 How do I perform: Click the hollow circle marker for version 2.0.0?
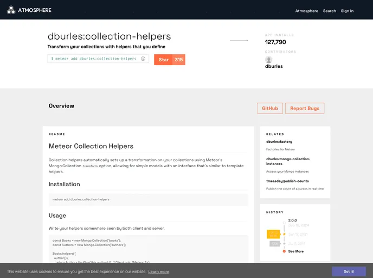(284, 223)
